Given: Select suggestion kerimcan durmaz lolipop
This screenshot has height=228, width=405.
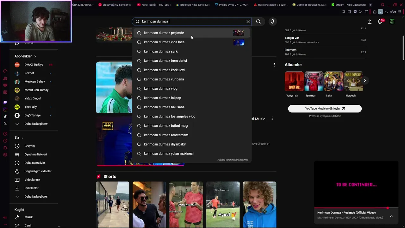Looking at the screenshot, I should pyautogui.click(x=191, y=98).
